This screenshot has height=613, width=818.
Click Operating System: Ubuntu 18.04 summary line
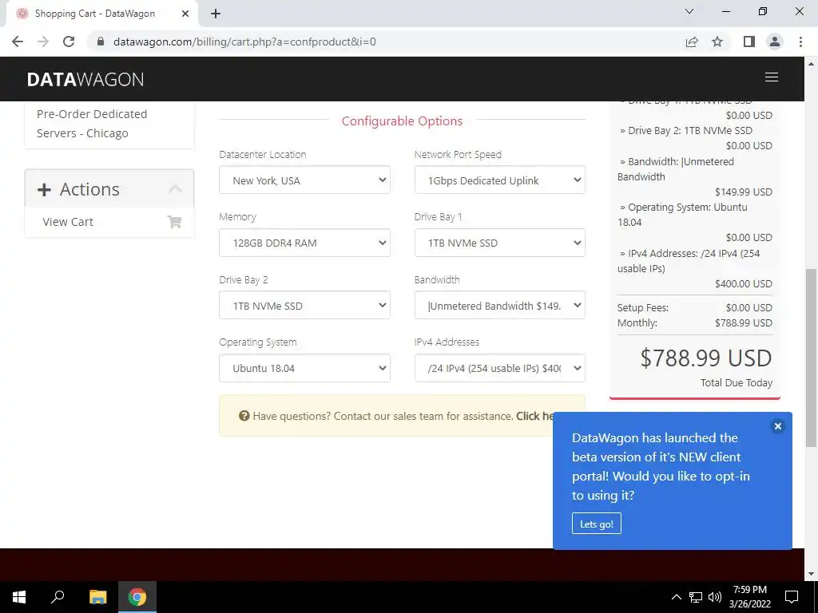click(682, 214)
